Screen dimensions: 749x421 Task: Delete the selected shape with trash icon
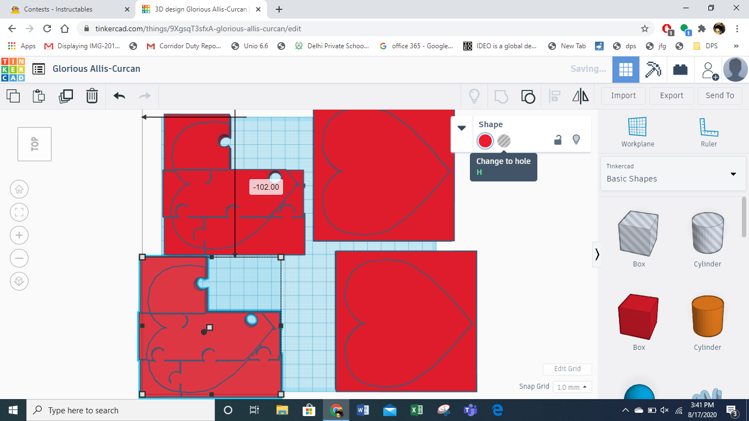(92, 96)
